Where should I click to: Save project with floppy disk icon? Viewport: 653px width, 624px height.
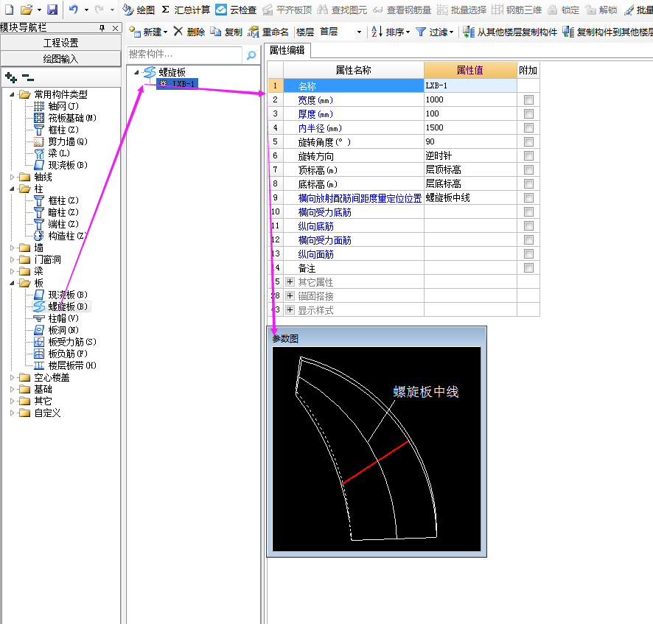tap(52, 9)
